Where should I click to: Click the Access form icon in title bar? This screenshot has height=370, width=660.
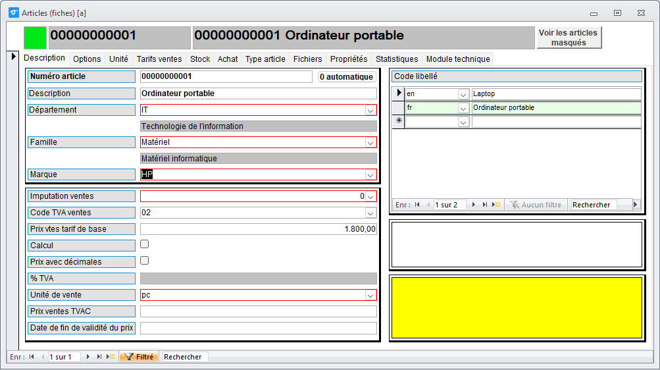[14, 13]
